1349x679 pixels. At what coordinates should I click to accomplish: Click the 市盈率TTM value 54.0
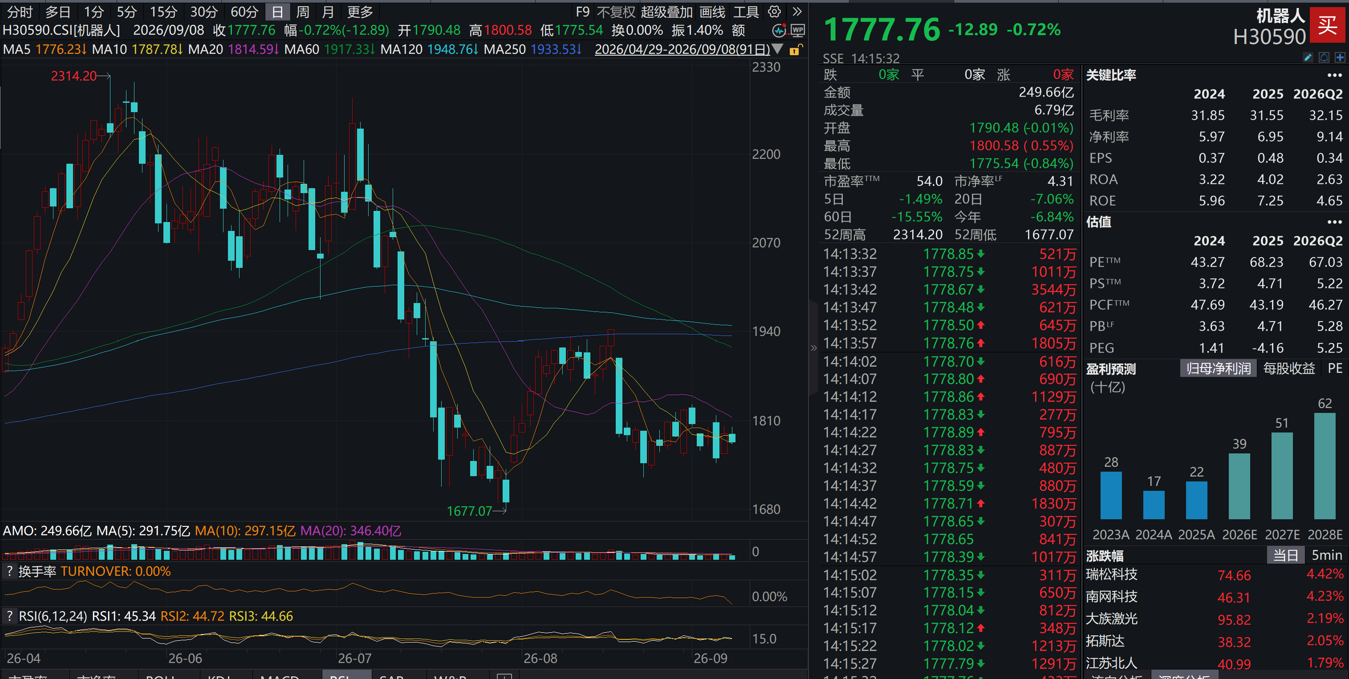(x=930, y=181)
